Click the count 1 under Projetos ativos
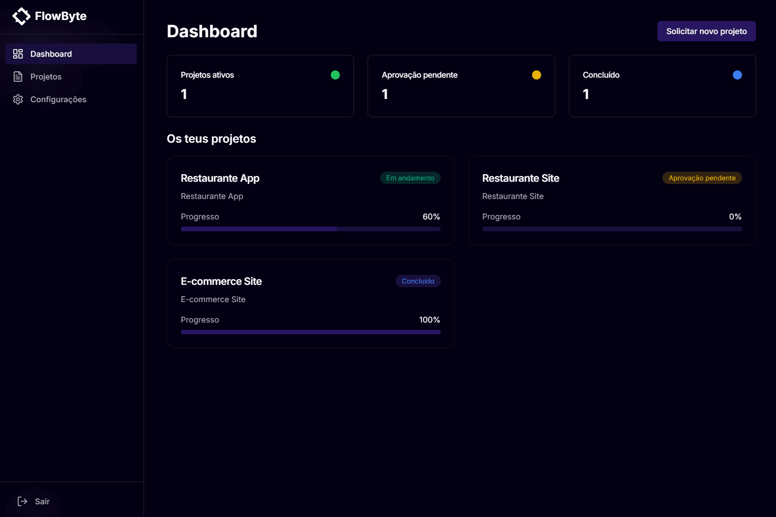This screenshot has height=517, width=776. point(184,94)
